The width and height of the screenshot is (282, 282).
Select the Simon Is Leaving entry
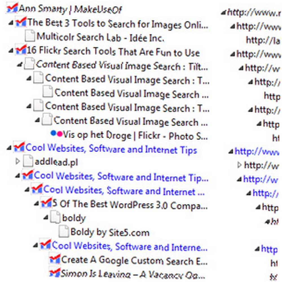tap(133, 274)
